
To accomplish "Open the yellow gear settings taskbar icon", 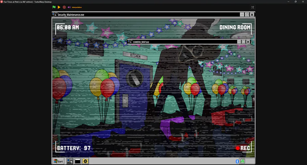I will tap(85, 161).
